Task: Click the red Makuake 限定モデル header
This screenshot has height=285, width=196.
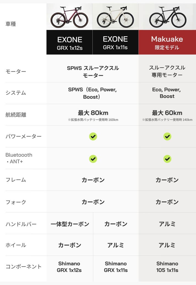Action: pos(167,43)
